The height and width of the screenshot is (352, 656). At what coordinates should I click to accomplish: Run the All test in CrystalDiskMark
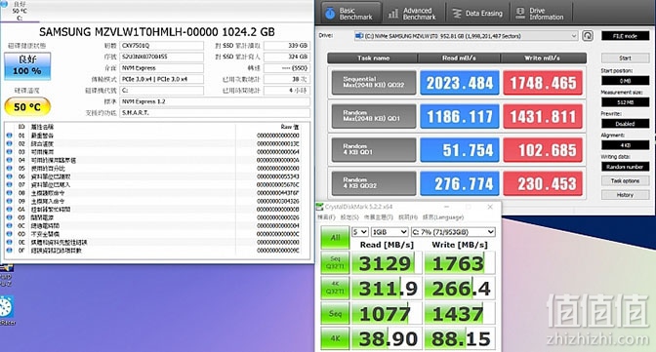click(335, 238)
